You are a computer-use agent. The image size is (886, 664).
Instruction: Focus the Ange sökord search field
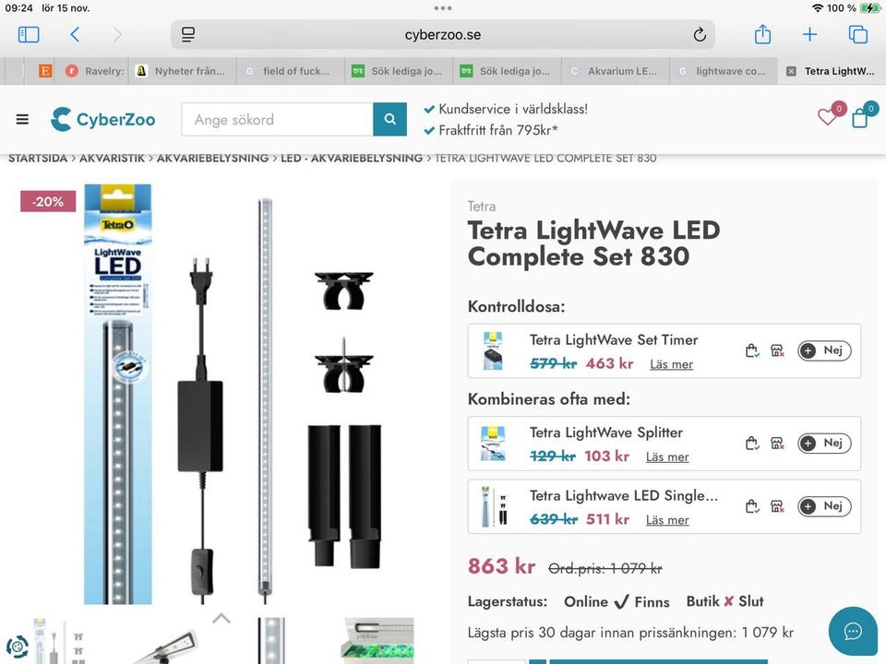(x=277, y=119)
